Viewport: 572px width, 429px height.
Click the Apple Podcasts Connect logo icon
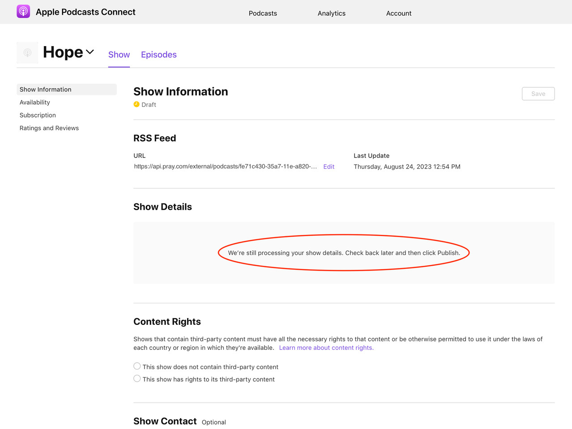tap(23, 12)
